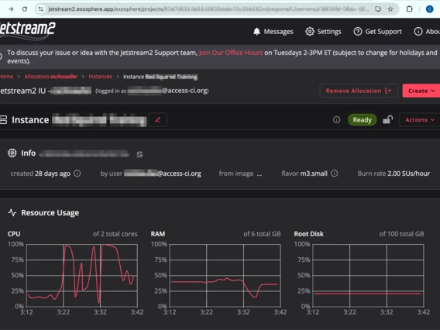Click the Resource Usage pulse icon

pos(12,212)
